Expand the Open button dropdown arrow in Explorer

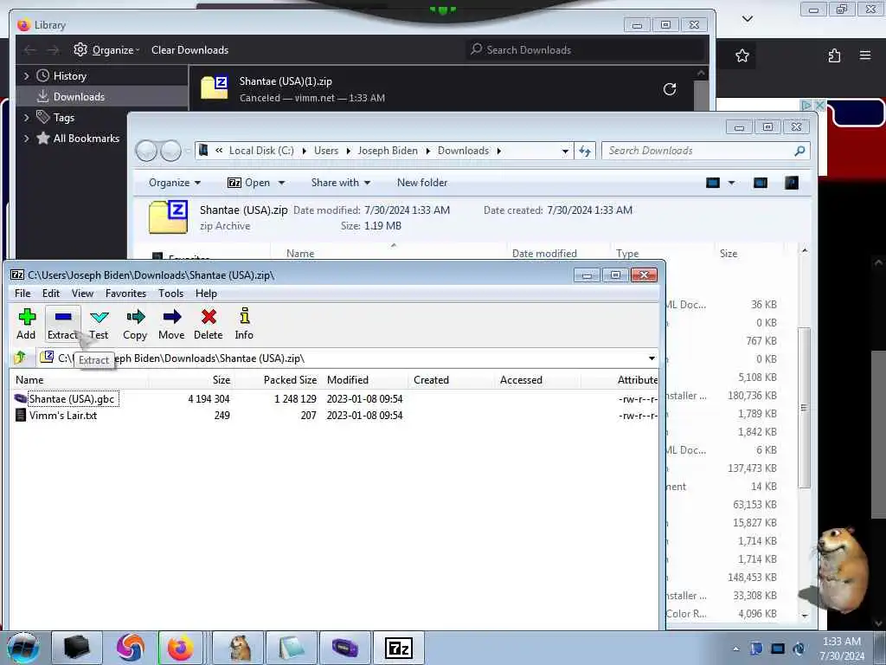[x=281, y=183]
